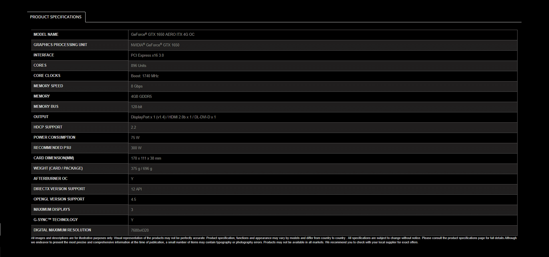
Task: Select the AFTERBURNER OC label
Action: [51, 178]
